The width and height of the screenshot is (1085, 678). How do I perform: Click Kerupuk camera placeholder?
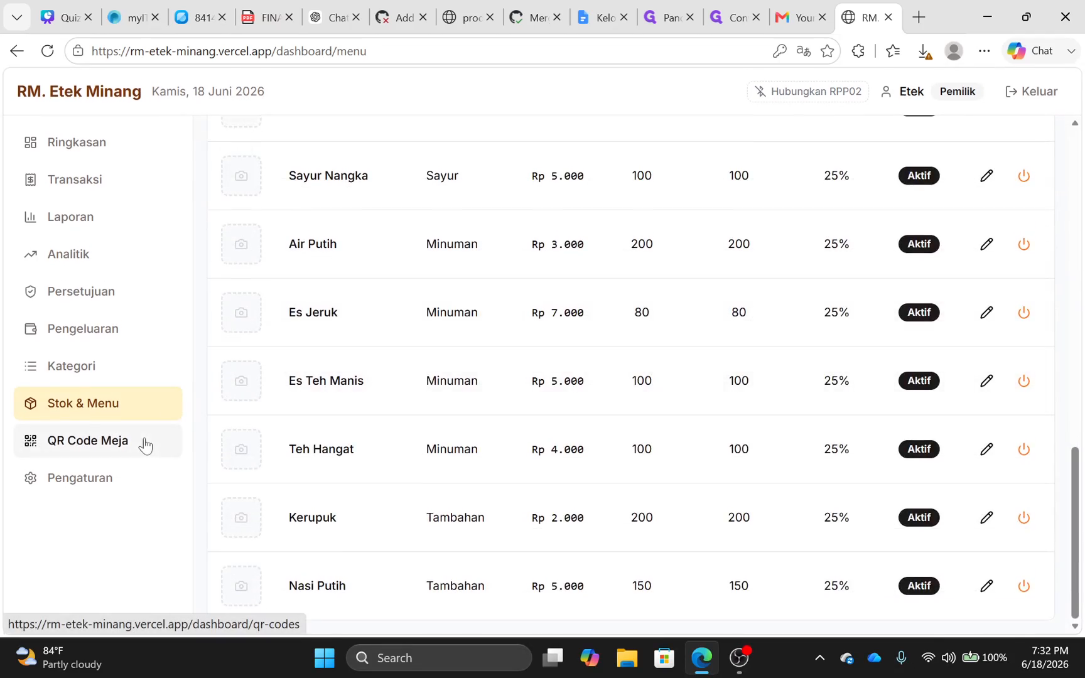pos(241,518)
